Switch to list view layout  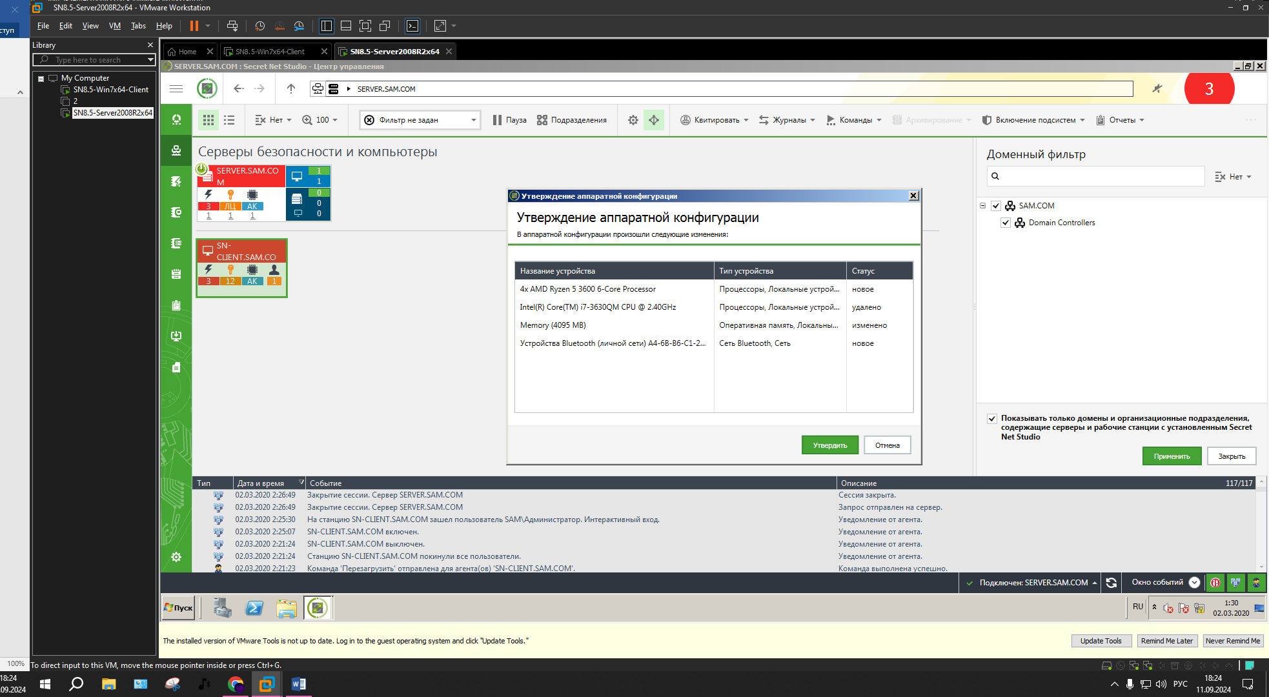click(x=229, y=120)
